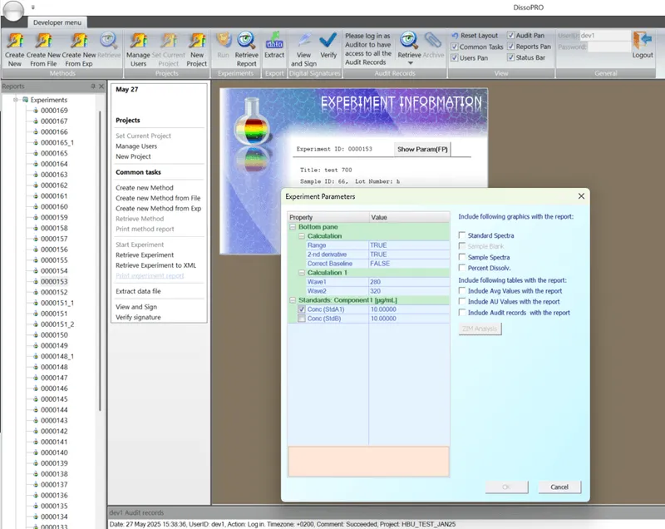Click the Create New method icon
Screen dimensions: 665x529
click(15, 41)
